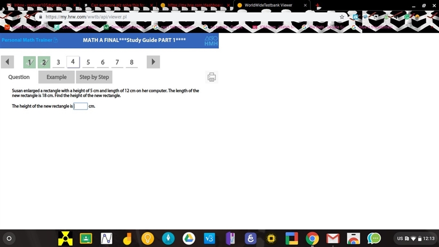439x247 pixels.
Task: Switch to the Question tab
Action: pos(19,77)
